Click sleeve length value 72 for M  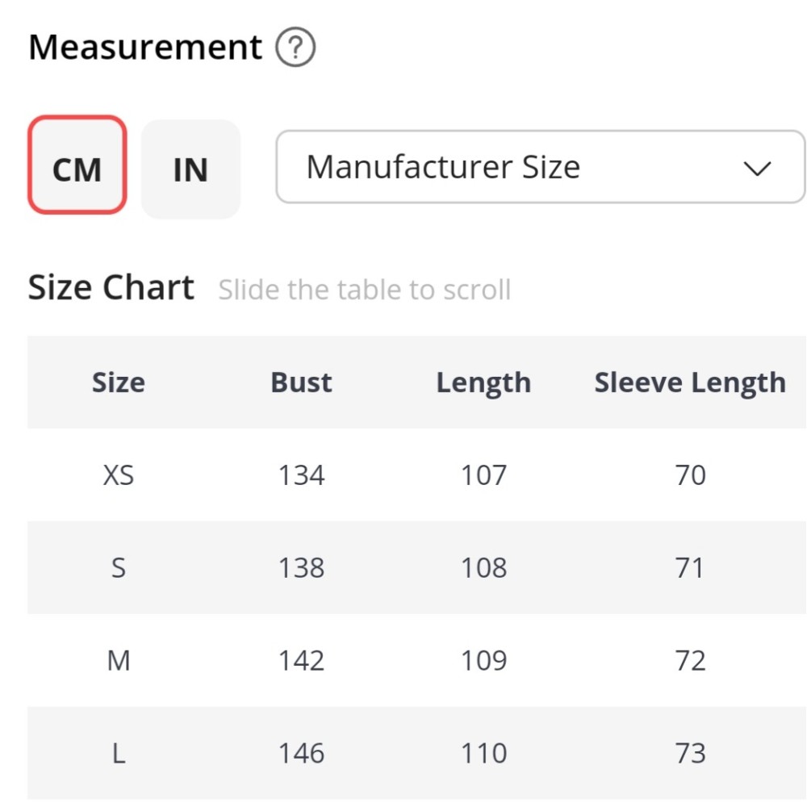click(x=690, y=661)
